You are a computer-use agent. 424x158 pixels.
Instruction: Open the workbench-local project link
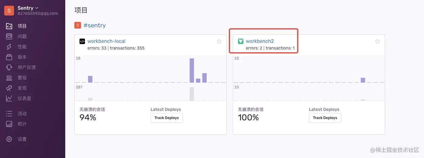point(106,41)
